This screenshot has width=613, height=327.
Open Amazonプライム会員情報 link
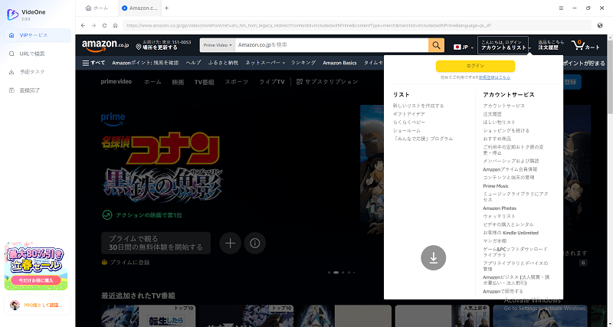pos(510,169)
